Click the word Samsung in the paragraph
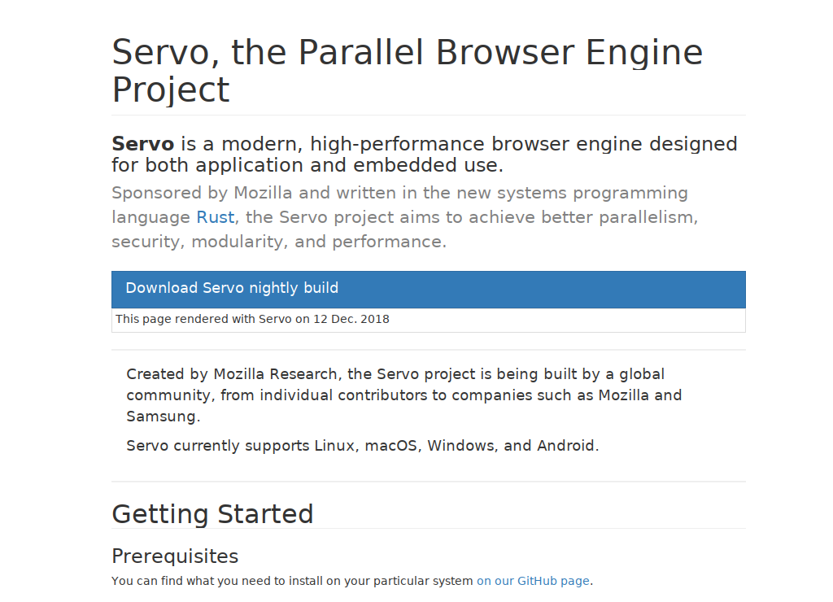The height and width of the screenshot is (602, 833). (161, 417)
